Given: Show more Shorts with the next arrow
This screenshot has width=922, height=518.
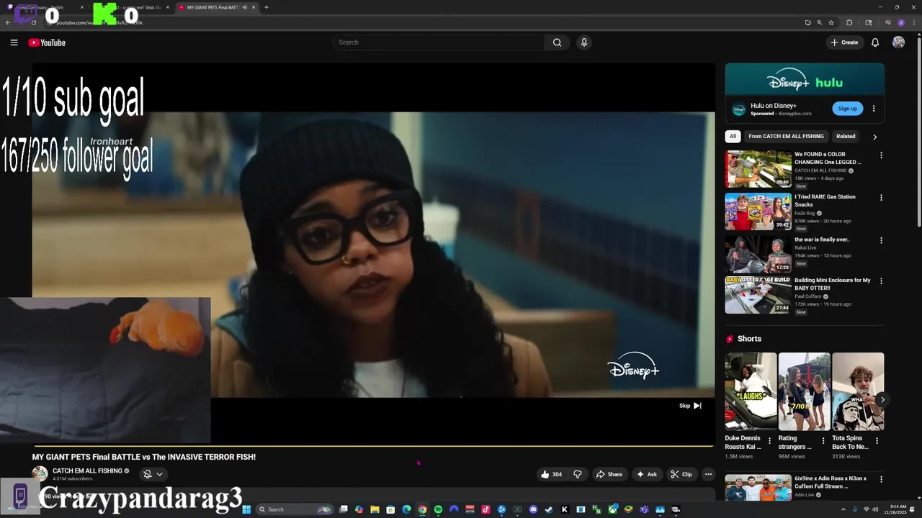Looking at the screenshot, I should [x=882, y=400].
